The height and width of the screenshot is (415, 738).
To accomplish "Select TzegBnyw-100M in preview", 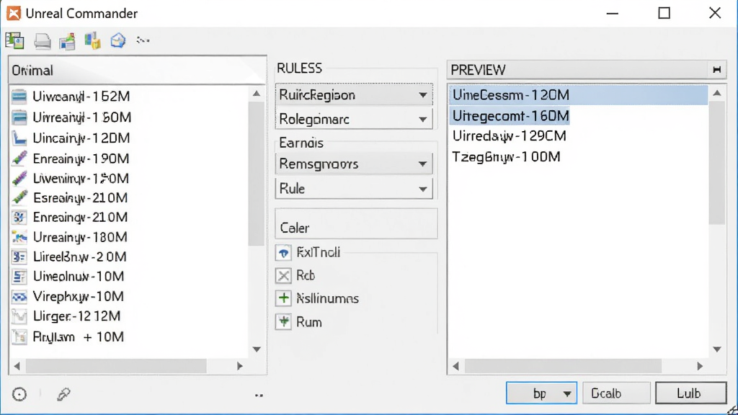I will [506, 156].
